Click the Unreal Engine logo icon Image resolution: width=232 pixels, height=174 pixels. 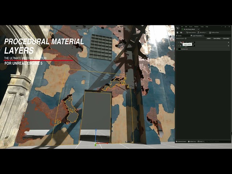[x=178, y=28]
